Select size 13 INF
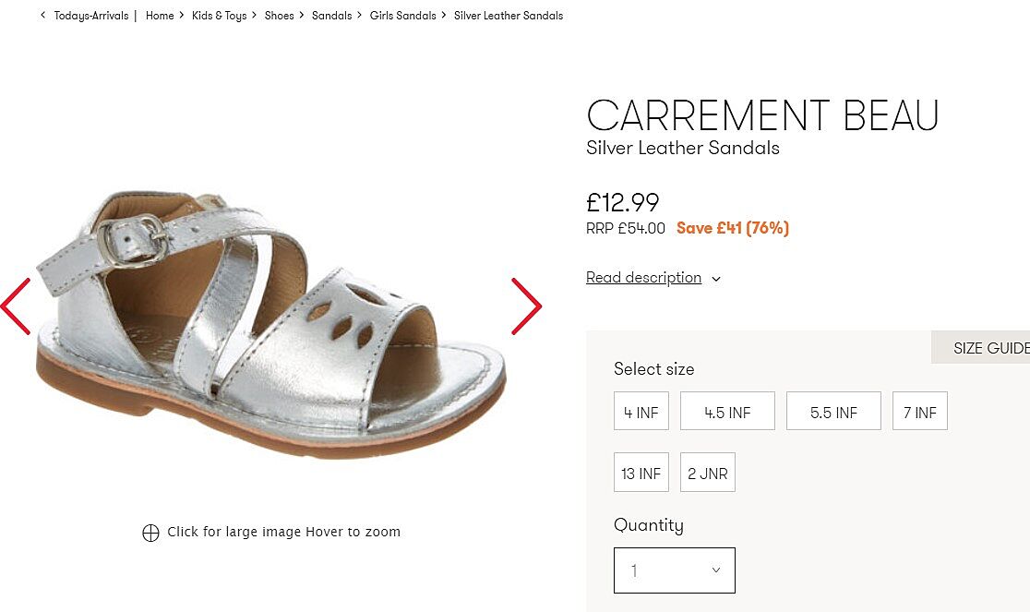 tap(641, 473)
